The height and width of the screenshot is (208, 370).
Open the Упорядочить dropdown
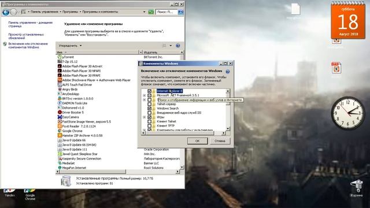click(70, 46)
